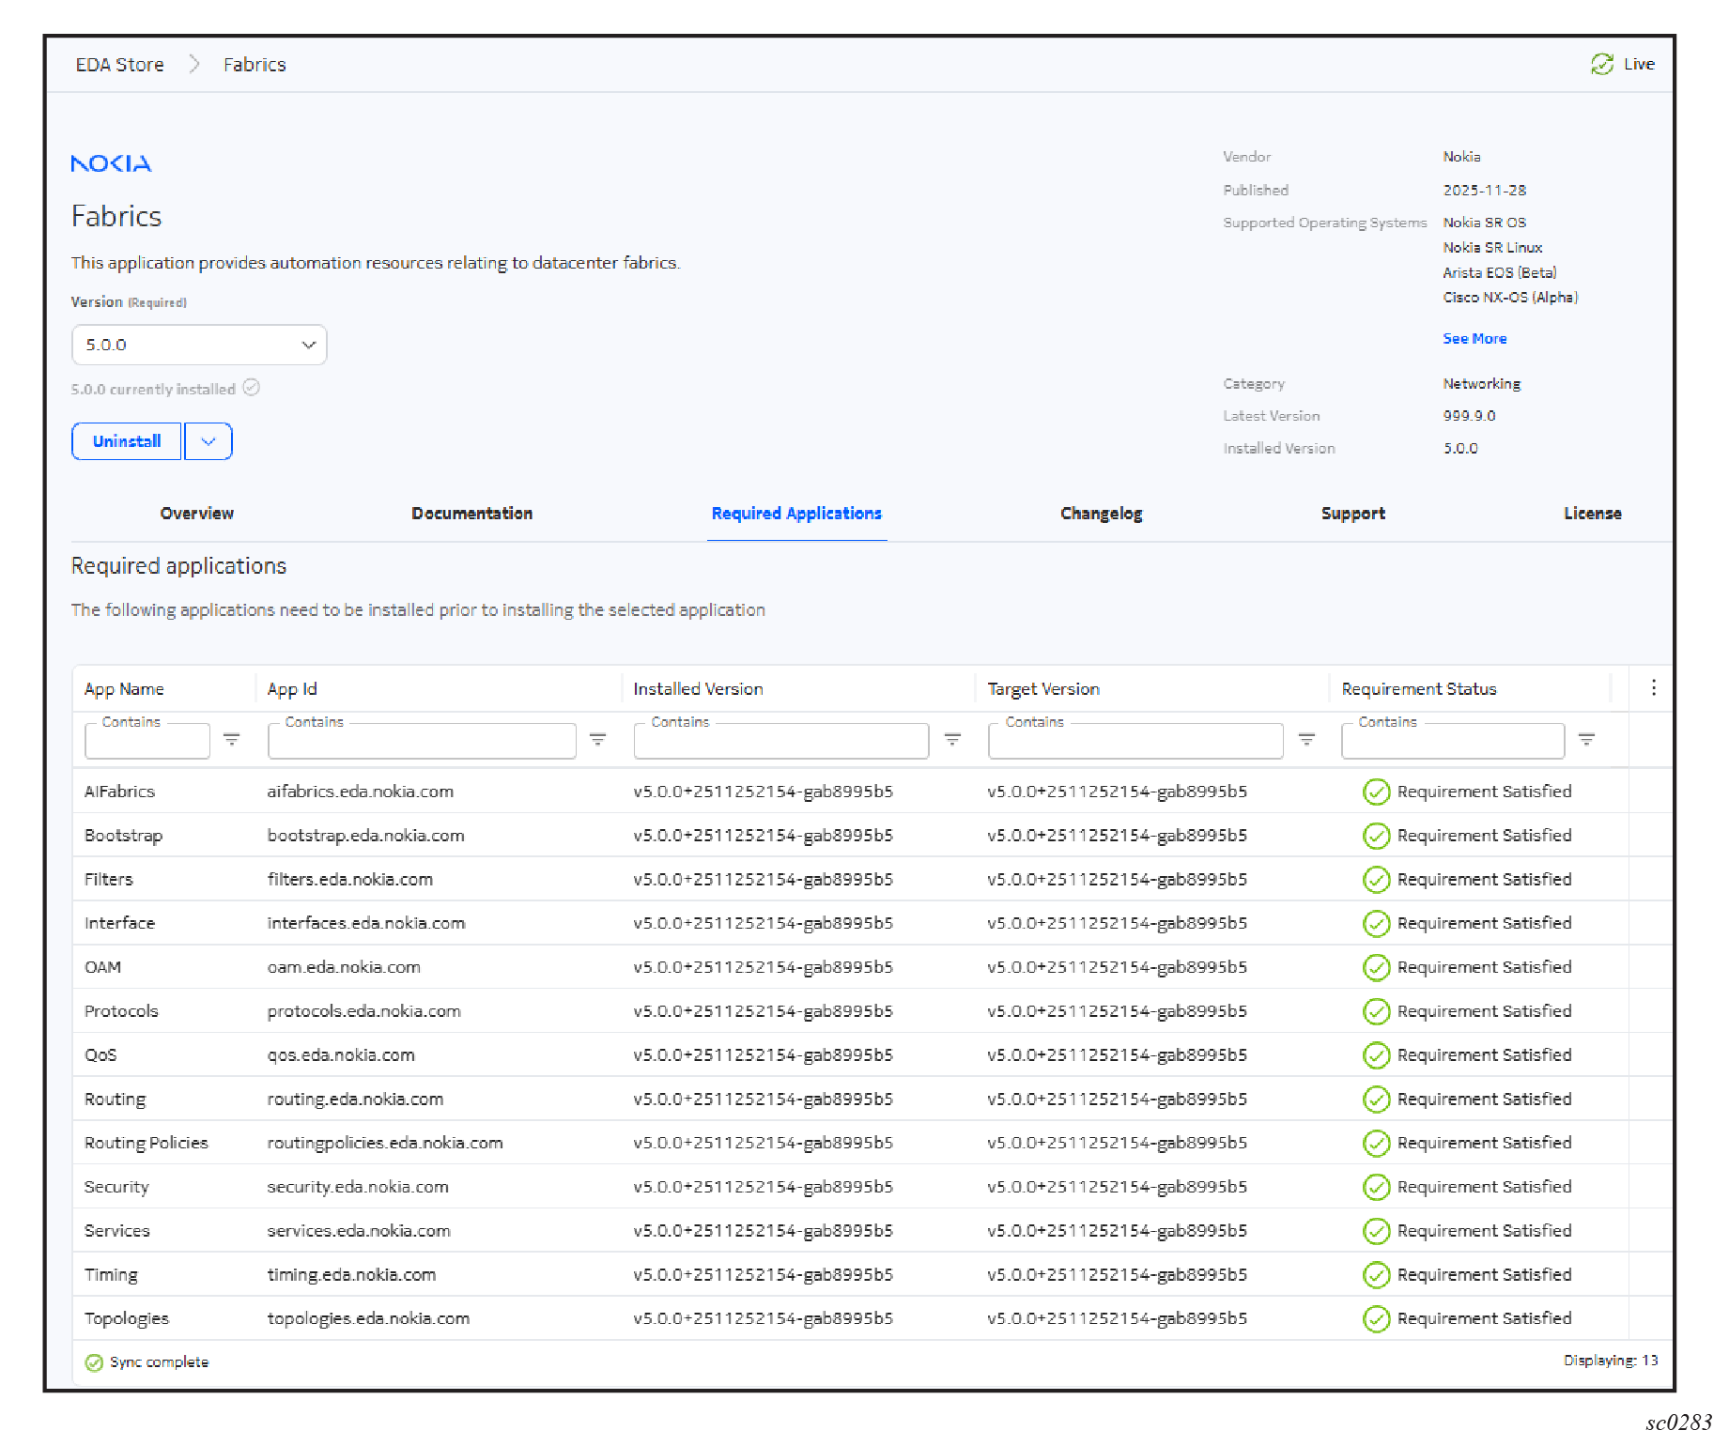Open the Installed Version filter icon

point(951,740)
